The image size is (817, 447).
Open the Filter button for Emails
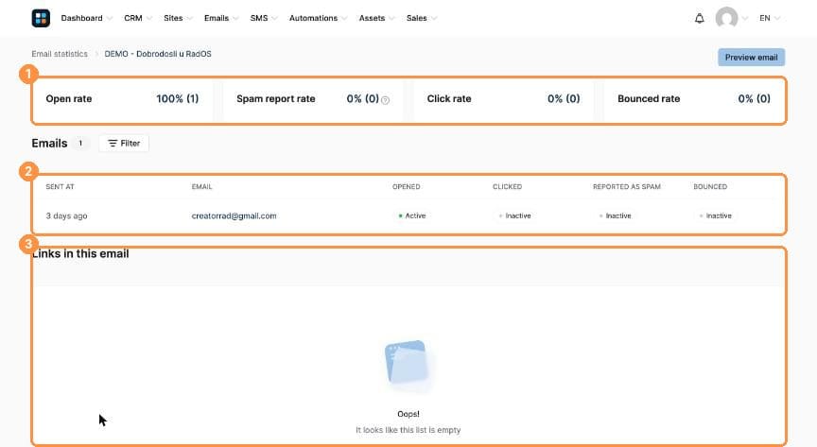click(124, 144)
